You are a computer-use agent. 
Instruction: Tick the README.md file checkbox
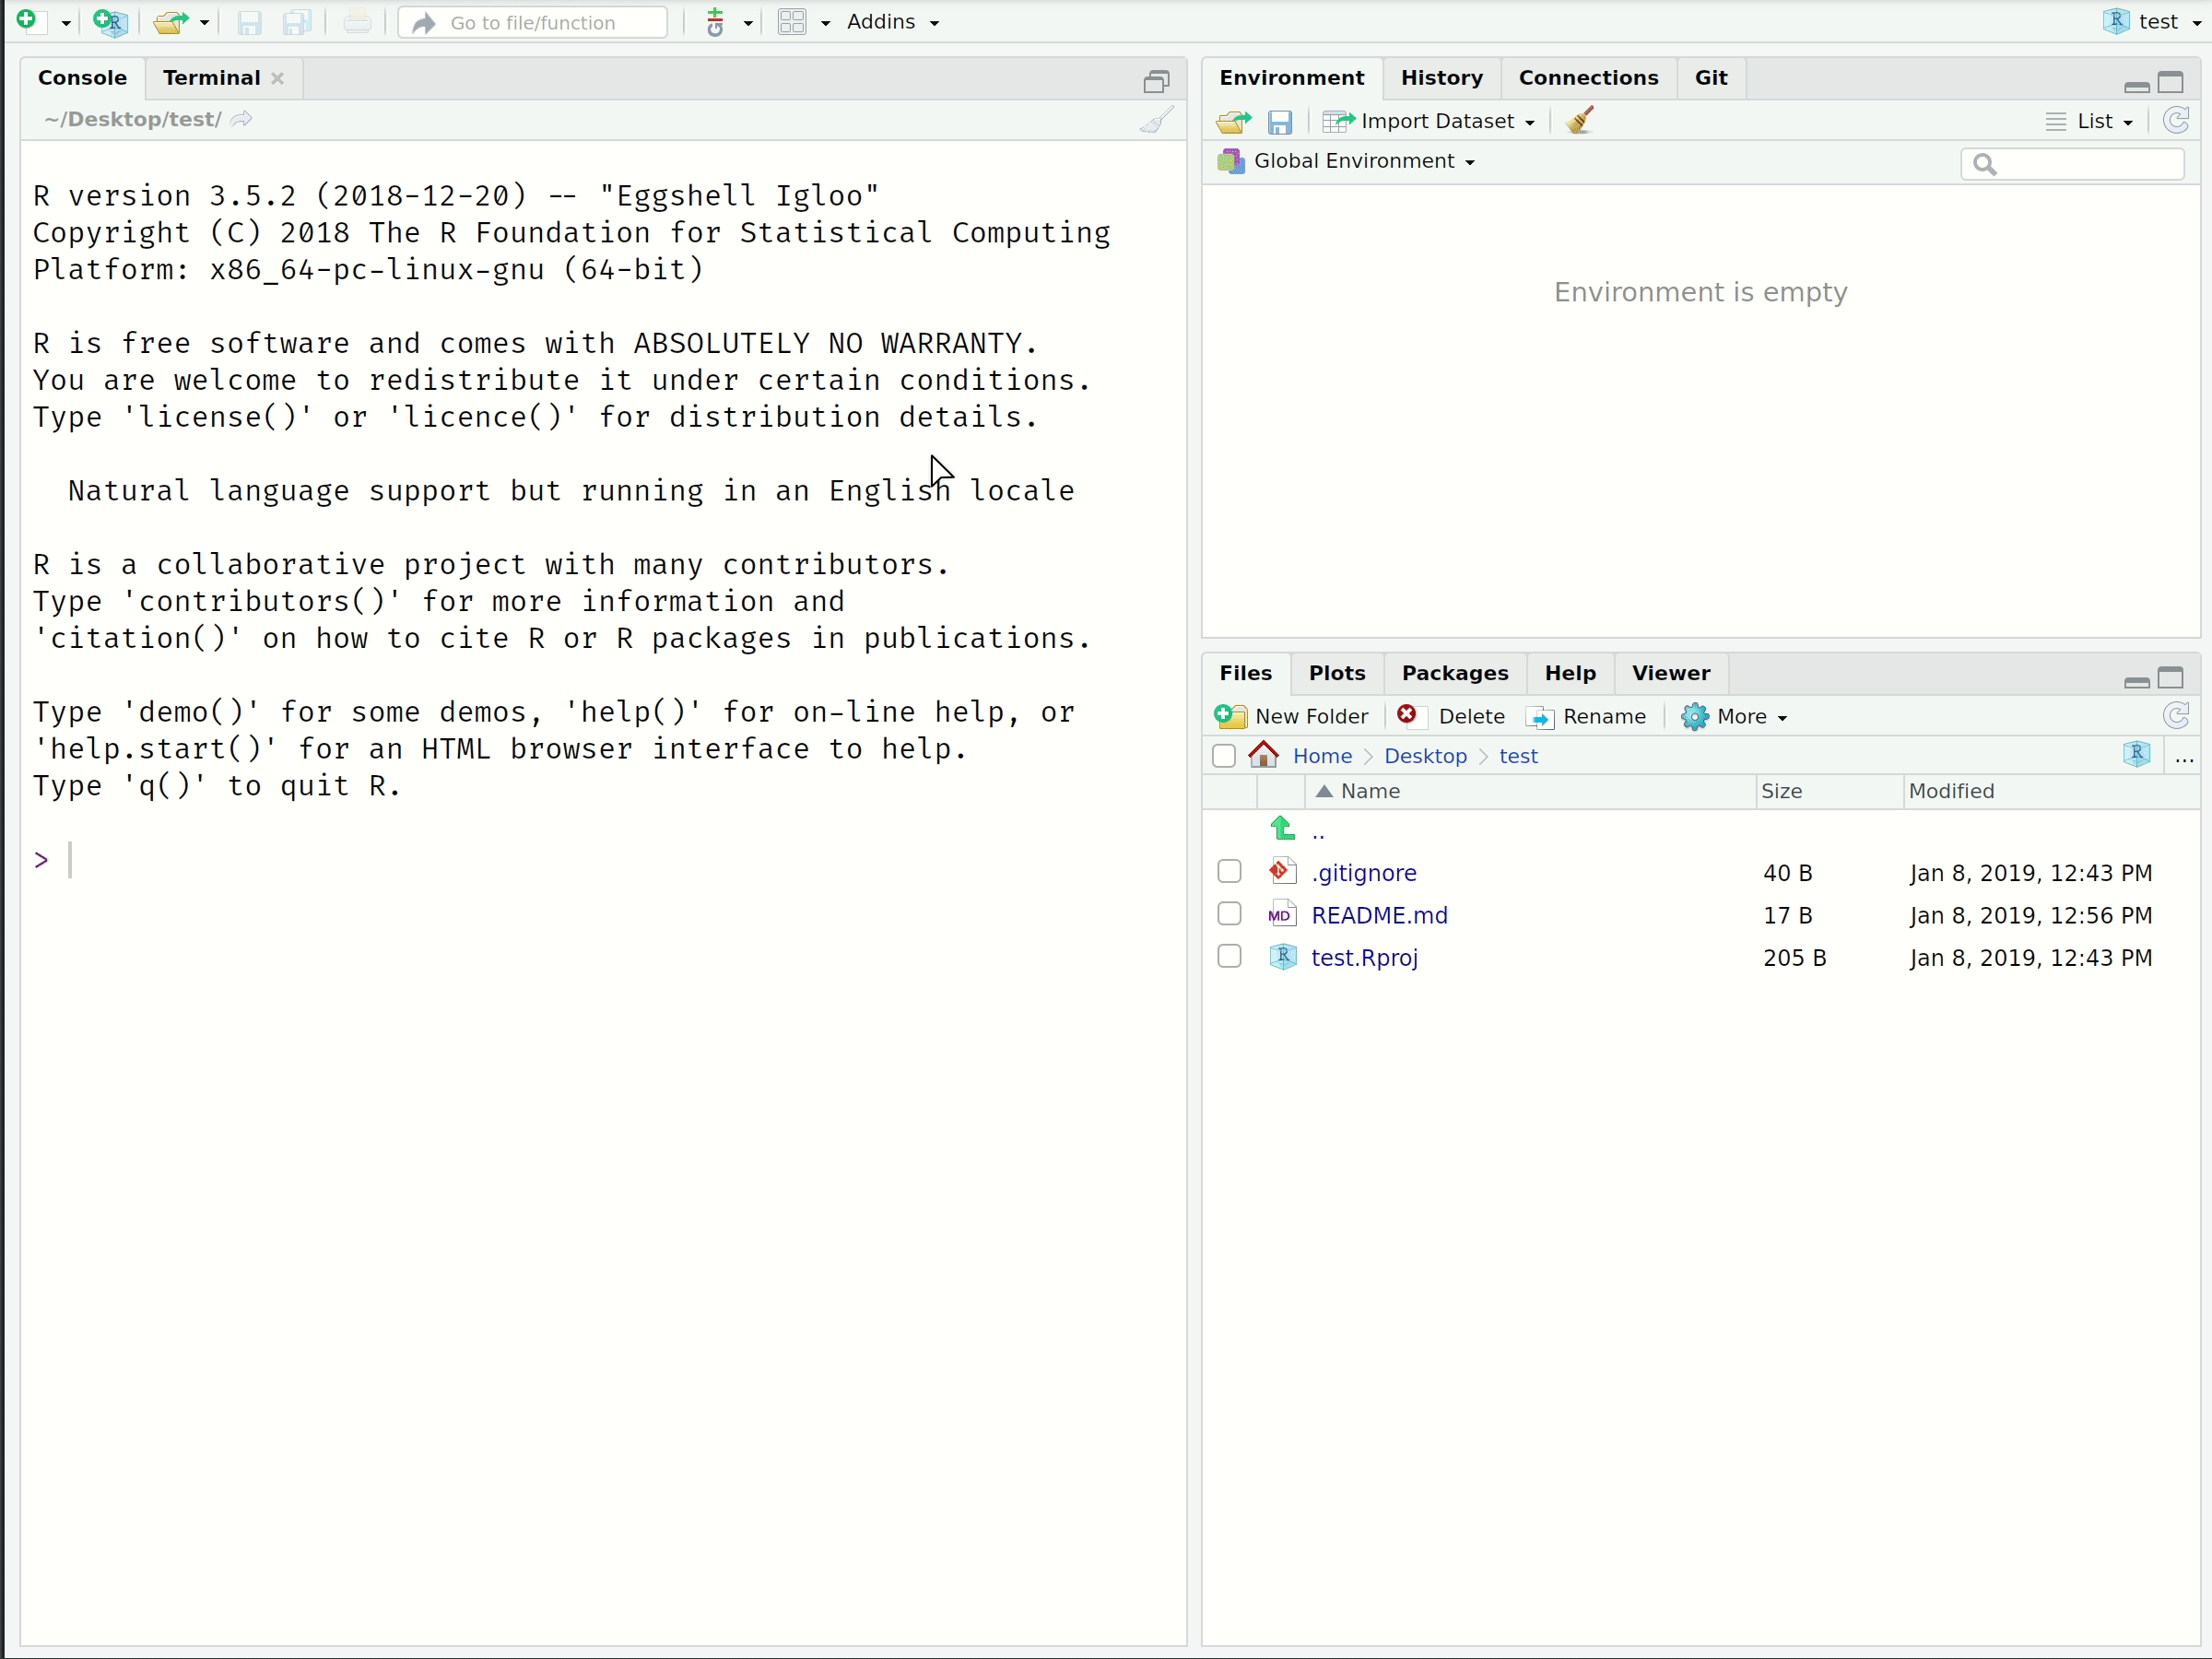(x=1229, y=914)
